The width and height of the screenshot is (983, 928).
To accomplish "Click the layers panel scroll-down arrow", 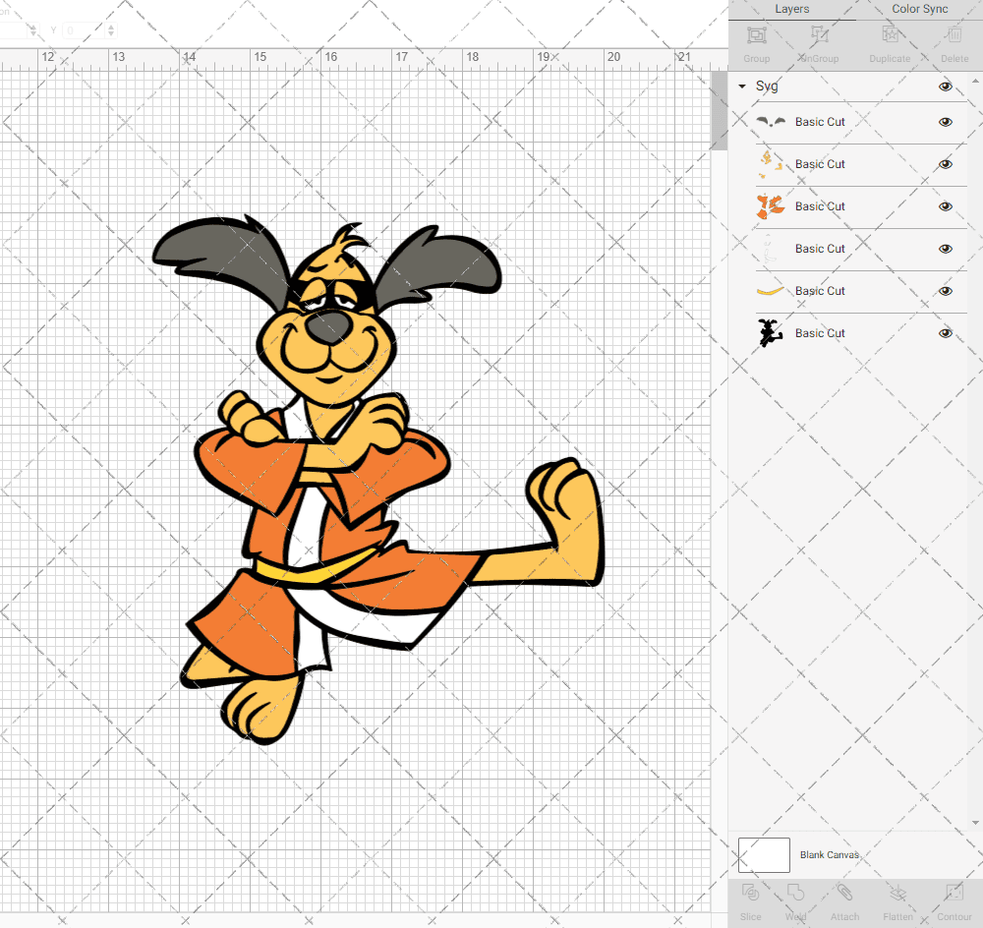I will click(975, 823).
